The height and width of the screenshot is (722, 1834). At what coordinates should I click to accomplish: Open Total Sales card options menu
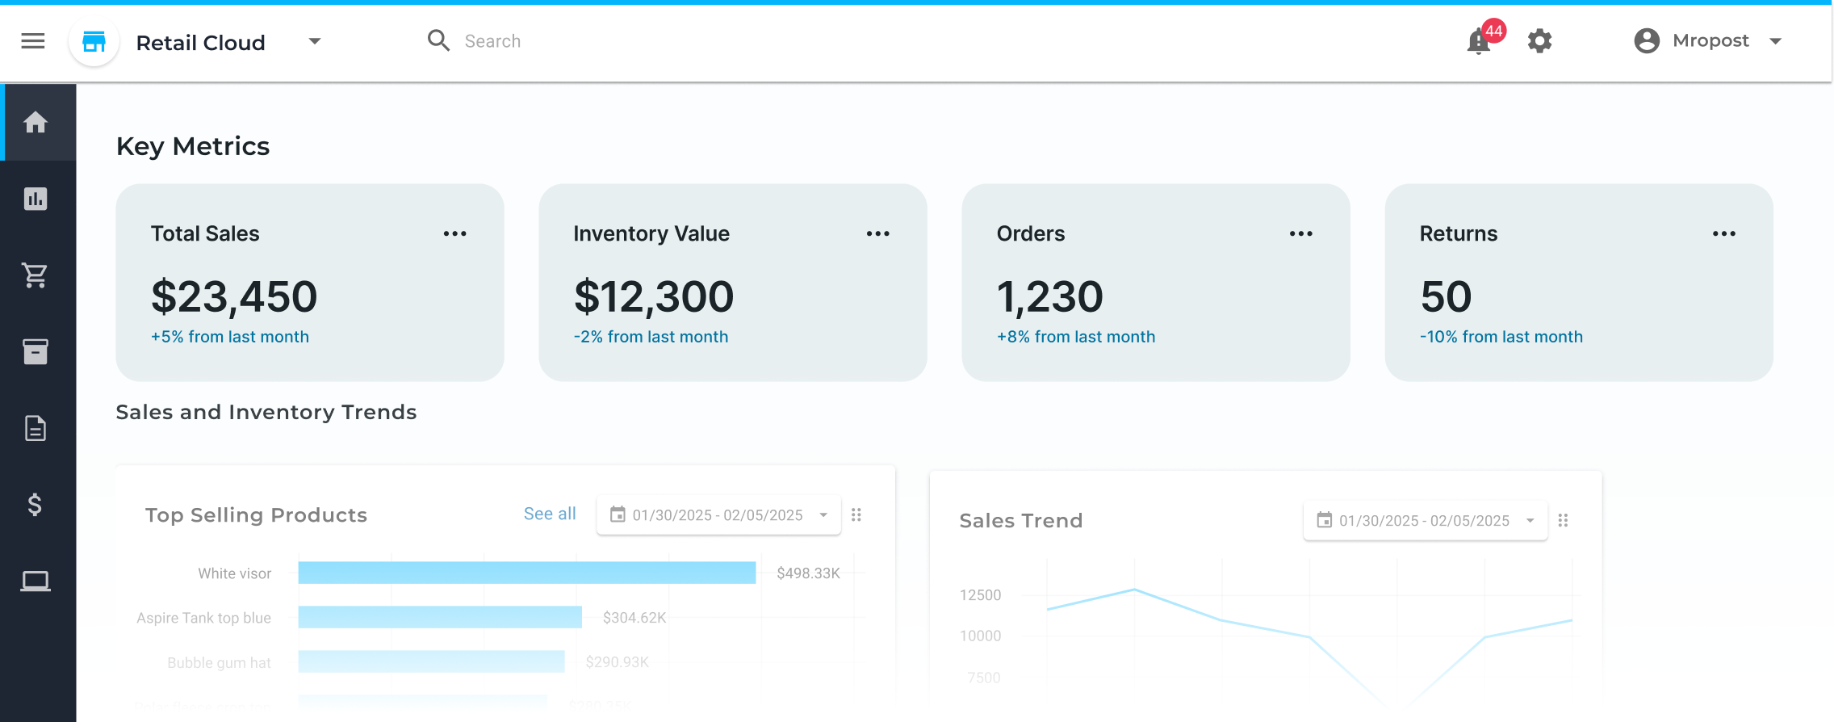point(454,234)
